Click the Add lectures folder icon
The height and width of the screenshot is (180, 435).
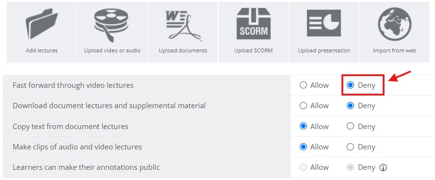(42, 24)
